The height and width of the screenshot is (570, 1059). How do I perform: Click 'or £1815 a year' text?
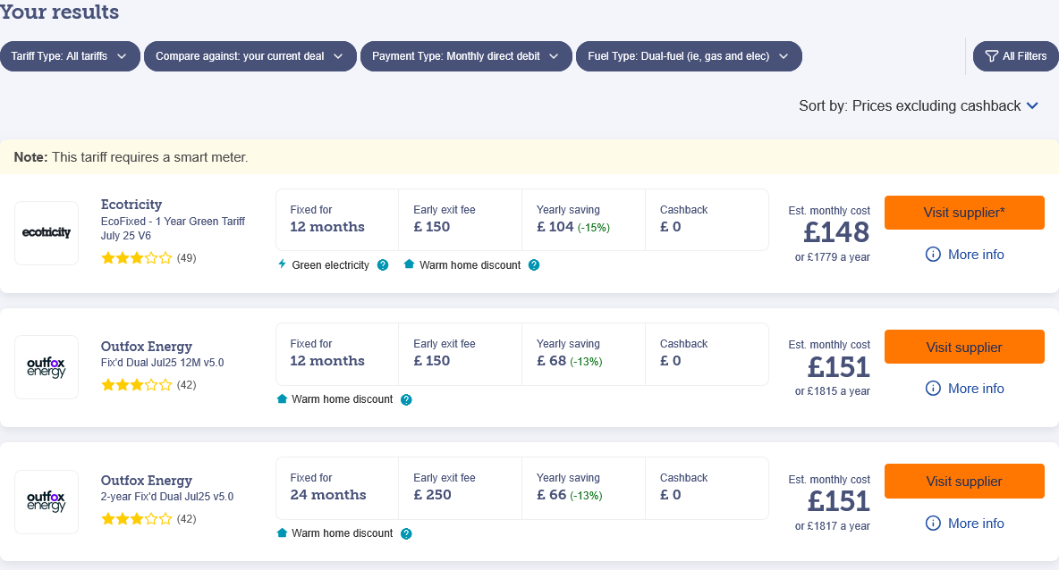point(832,391)
